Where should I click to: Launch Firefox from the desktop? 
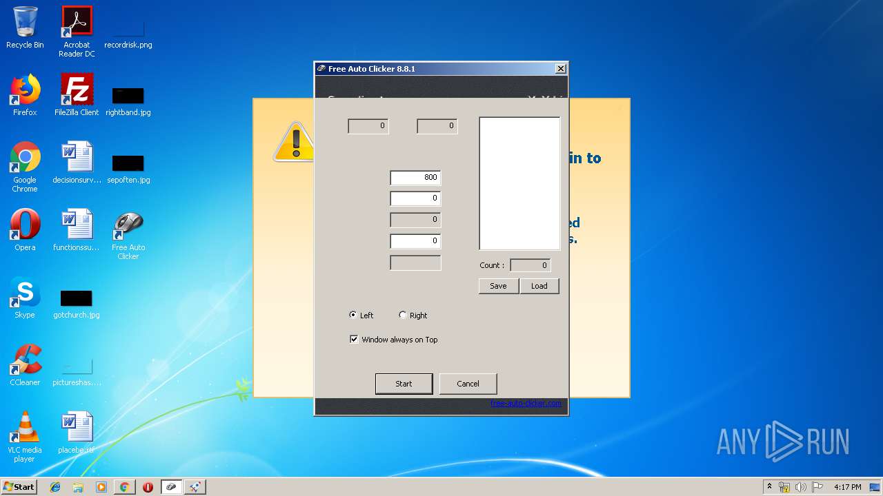pyautogui.click(x=25, y=95)
